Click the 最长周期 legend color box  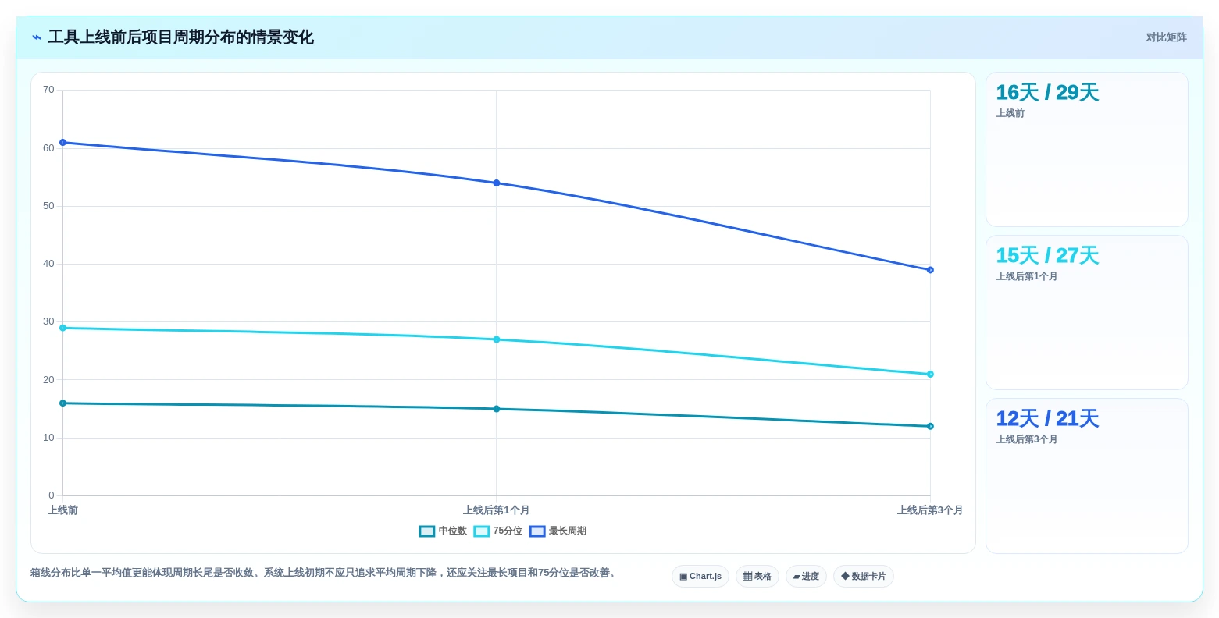[537, 531]
